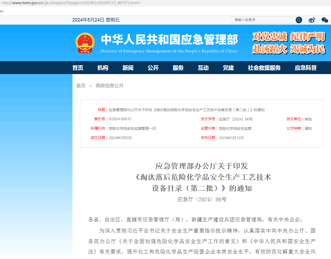
Task: Open the 服务 navigation menu
Action: point(178,68)
